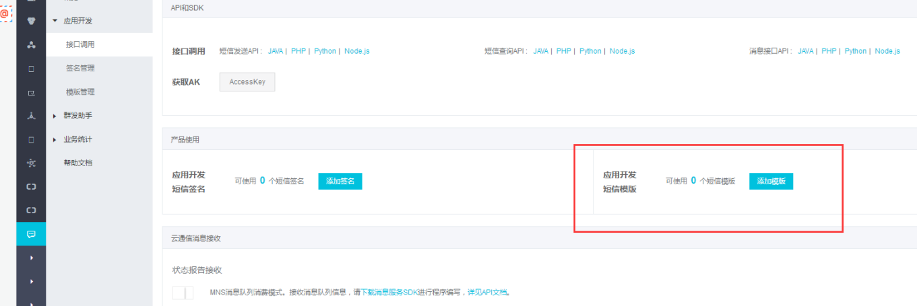Click the gem-shaped icon in the dark sidebar
This screenshot has height=306, width=917.
point(31,21)
